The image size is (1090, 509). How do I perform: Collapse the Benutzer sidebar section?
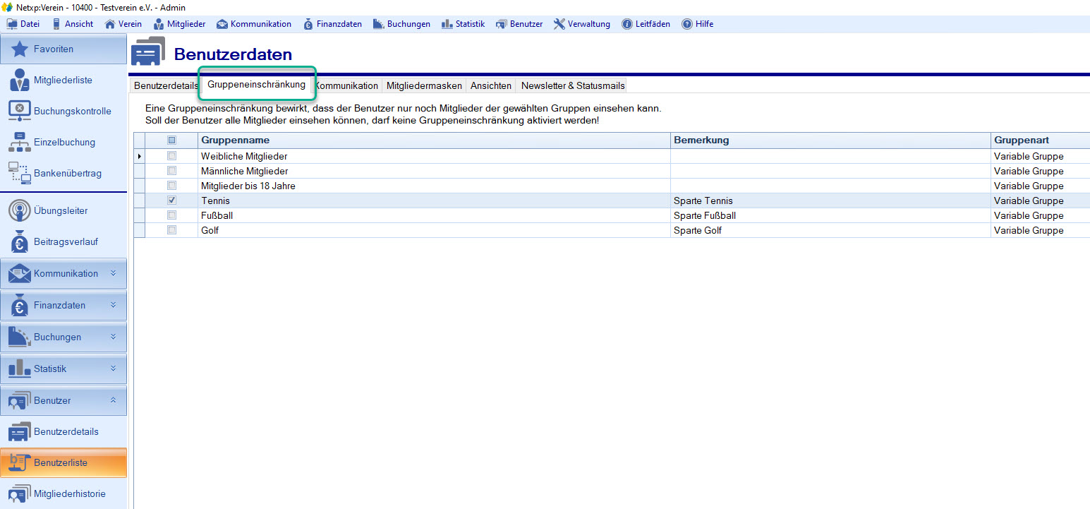113,400
